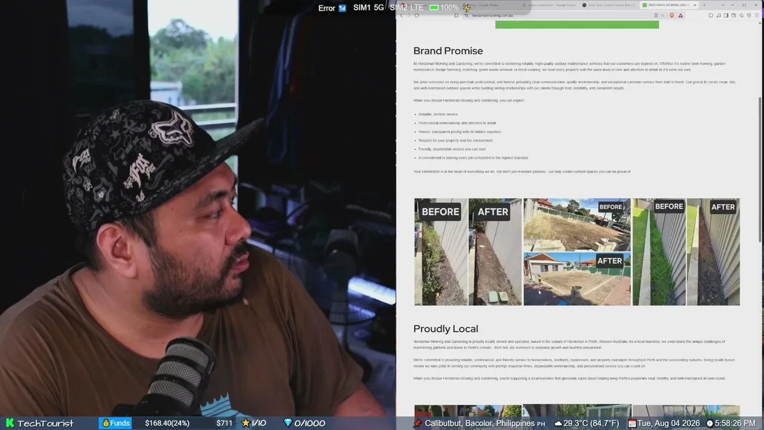Image resolution: width=764 pixels, height=430 pixels.
Task: Expand the tab search dropdown arrow
Action: (723, 5)
